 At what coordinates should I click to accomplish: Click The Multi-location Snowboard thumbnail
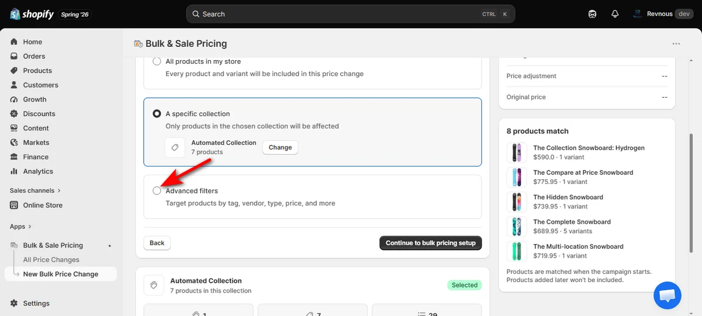tap(516, 251)
